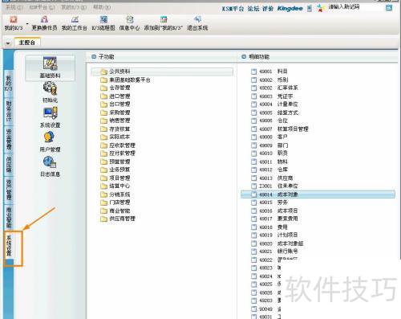Open the 系统设置 computer icon in module panel
The width and height of the screenshot is (401, 319).
click(50, 113)
